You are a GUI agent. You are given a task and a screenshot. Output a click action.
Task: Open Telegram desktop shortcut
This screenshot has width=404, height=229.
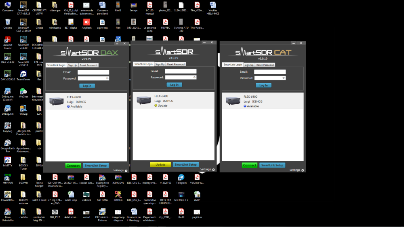point(181,179)
